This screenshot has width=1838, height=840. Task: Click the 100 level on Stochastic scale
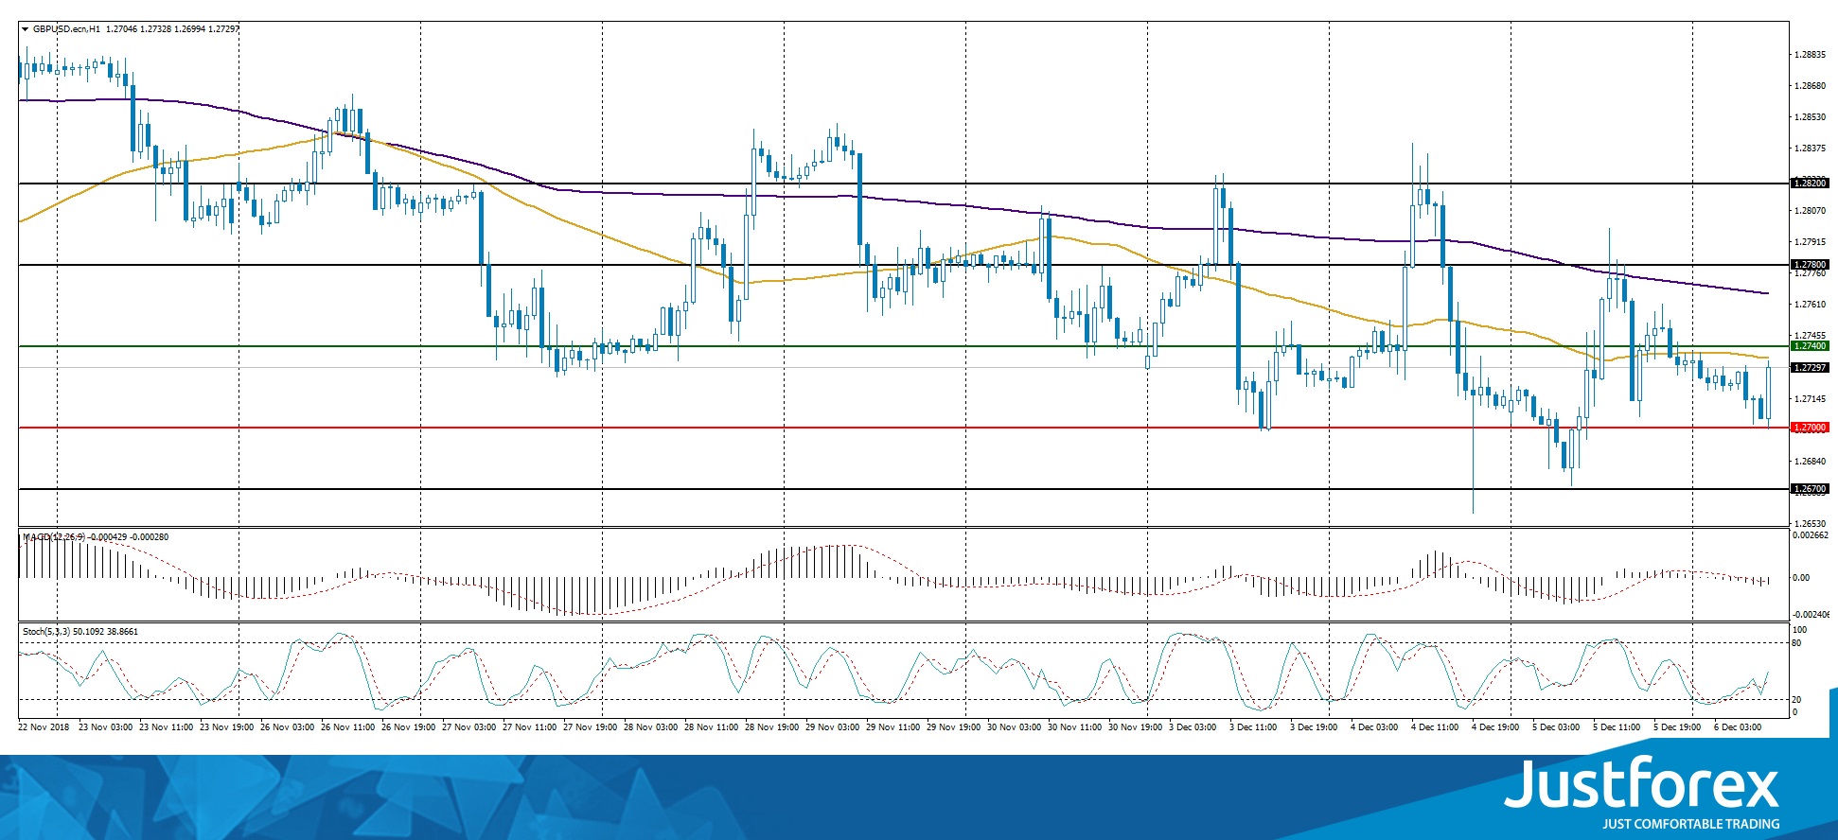(1799, 630)
